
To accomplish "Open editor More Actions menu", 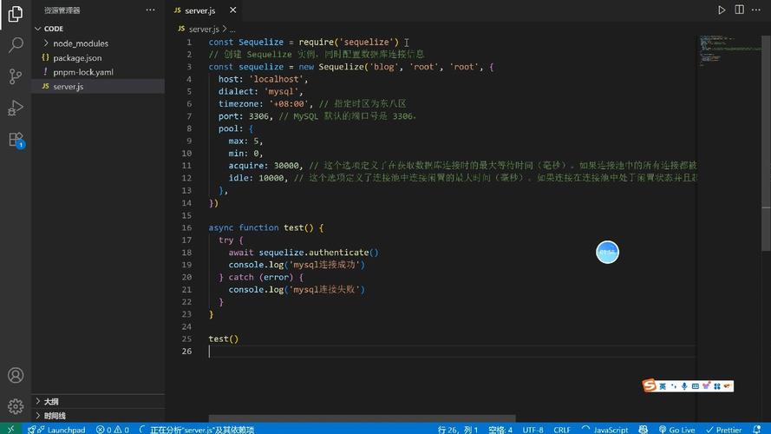I will 756,10.
